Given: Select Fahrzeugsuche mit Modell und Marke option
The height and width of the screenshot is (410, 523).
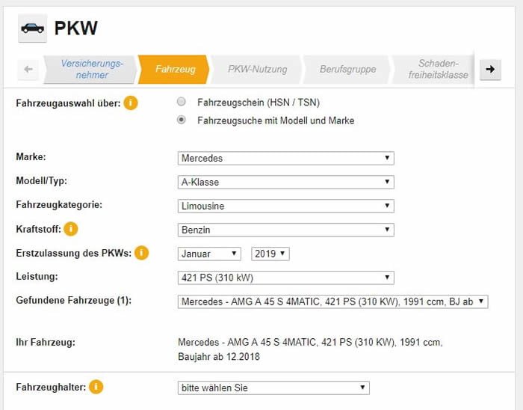Looking at the screenshot, I should (182, 120).
